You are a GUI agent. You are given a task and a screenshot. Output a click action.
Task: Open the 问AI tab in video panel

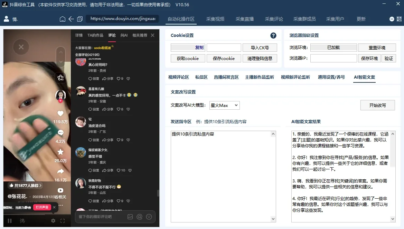[x=124, y=35]
